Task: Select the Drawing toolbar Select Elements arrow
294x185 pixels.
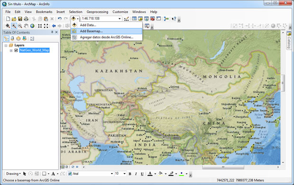Action: point(24,174)
